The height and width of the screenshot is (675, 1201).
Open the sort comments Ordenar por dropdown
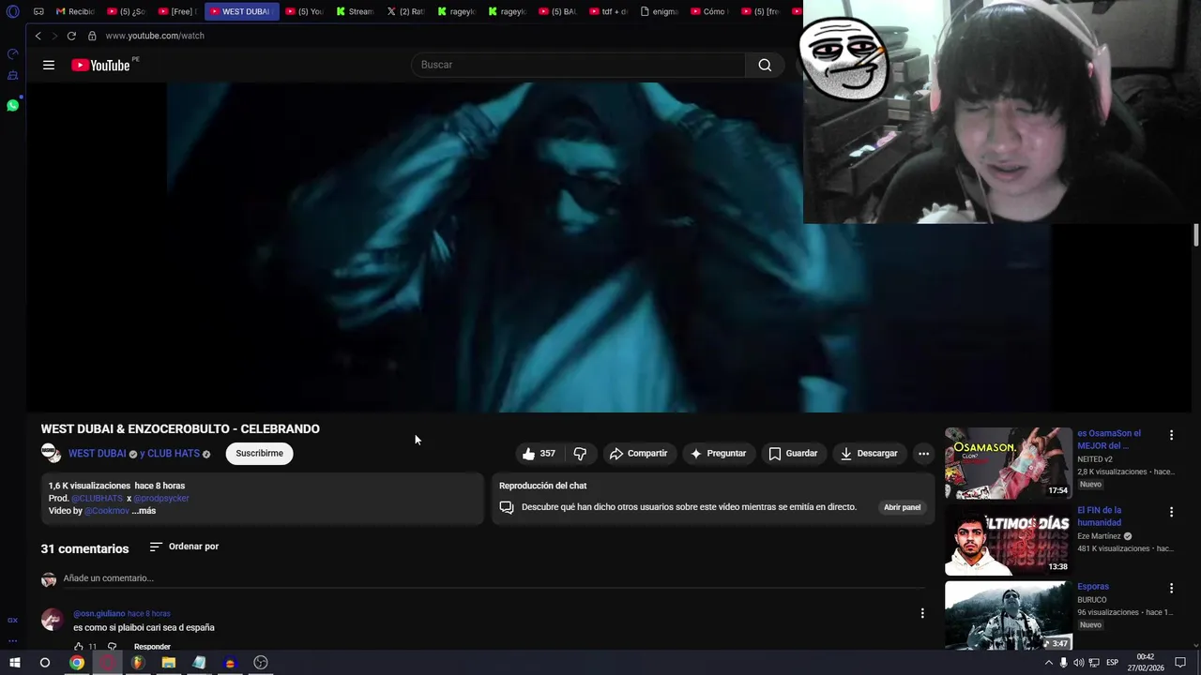(x=184, y=547)
